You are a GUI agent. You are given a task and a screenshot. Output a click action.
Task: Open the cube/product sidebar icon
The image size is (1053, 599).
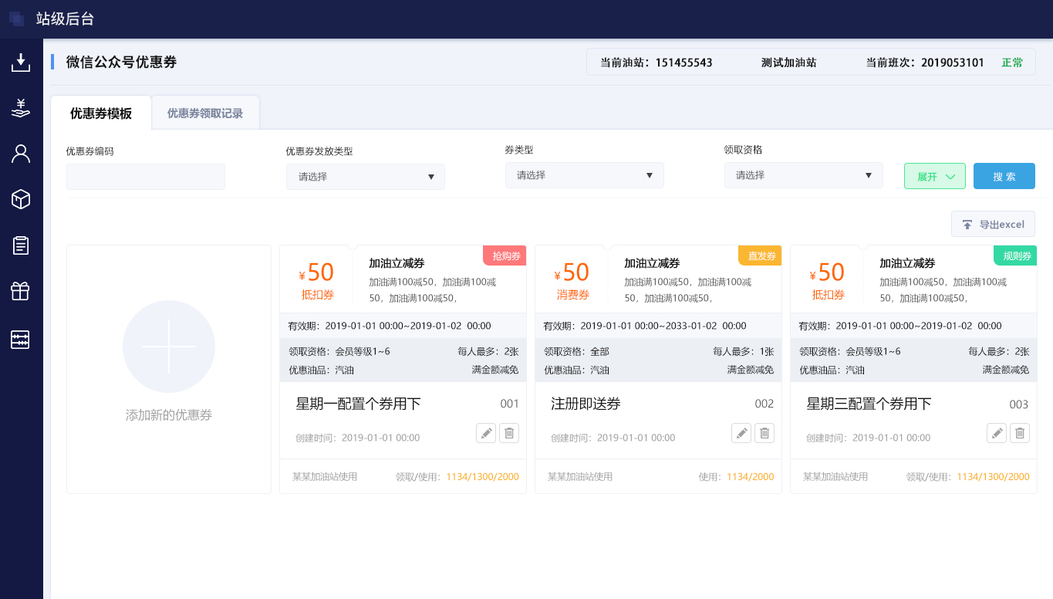pyautogui.click(x=21, y=199)
